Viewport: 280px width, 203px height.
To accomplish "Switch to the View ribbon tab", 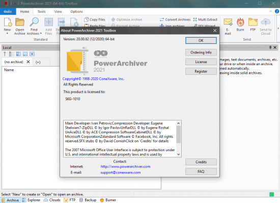I will coord(58,11).
